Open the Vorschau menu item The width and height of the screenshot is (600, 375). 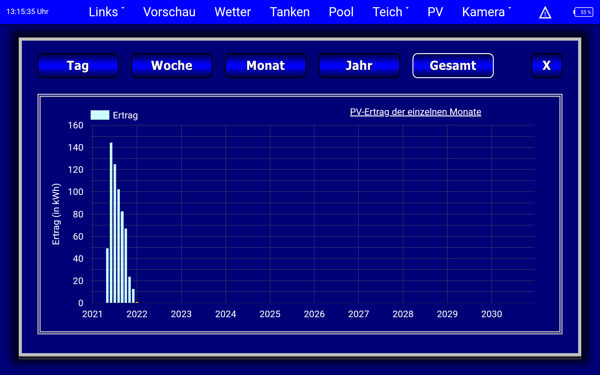tap(169, 12)
